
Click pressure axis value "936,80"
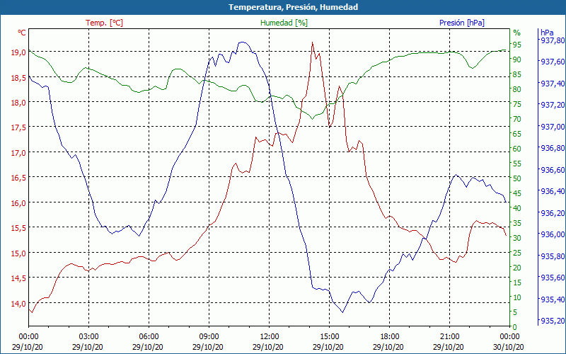(x=552, y=148)
